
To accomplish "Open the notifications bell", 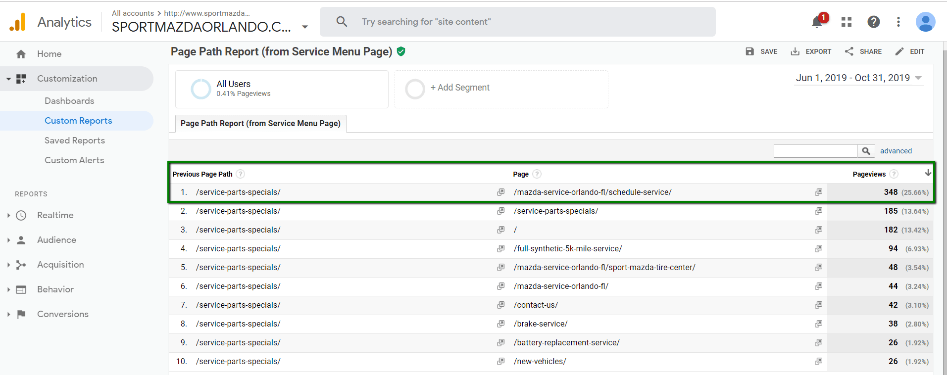I will click(x=817, y=22).
